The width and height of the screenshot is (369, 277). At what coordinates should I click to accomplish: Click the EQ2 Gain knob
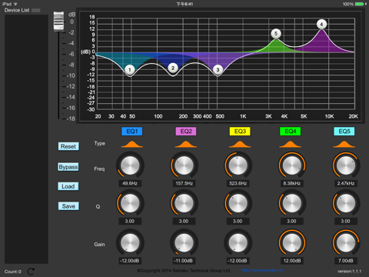[184, 242]
